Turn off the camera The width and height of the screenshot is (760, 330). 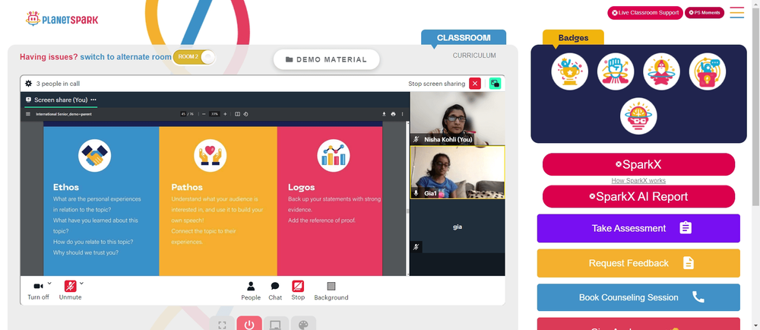[38, 290]
